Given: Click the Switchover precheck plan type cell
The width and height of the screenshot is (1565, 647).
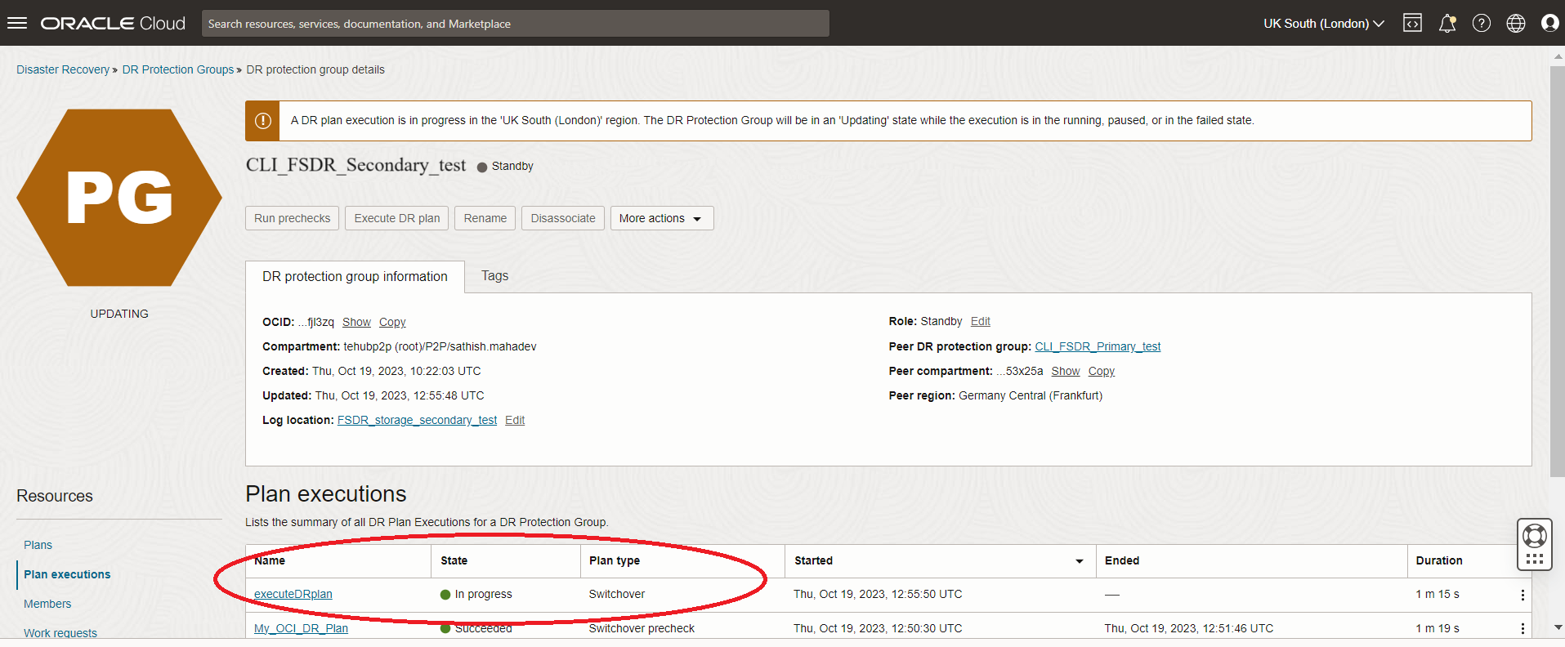Looking at the screenshot, I should pyautogui.click(x=642, y=628).
